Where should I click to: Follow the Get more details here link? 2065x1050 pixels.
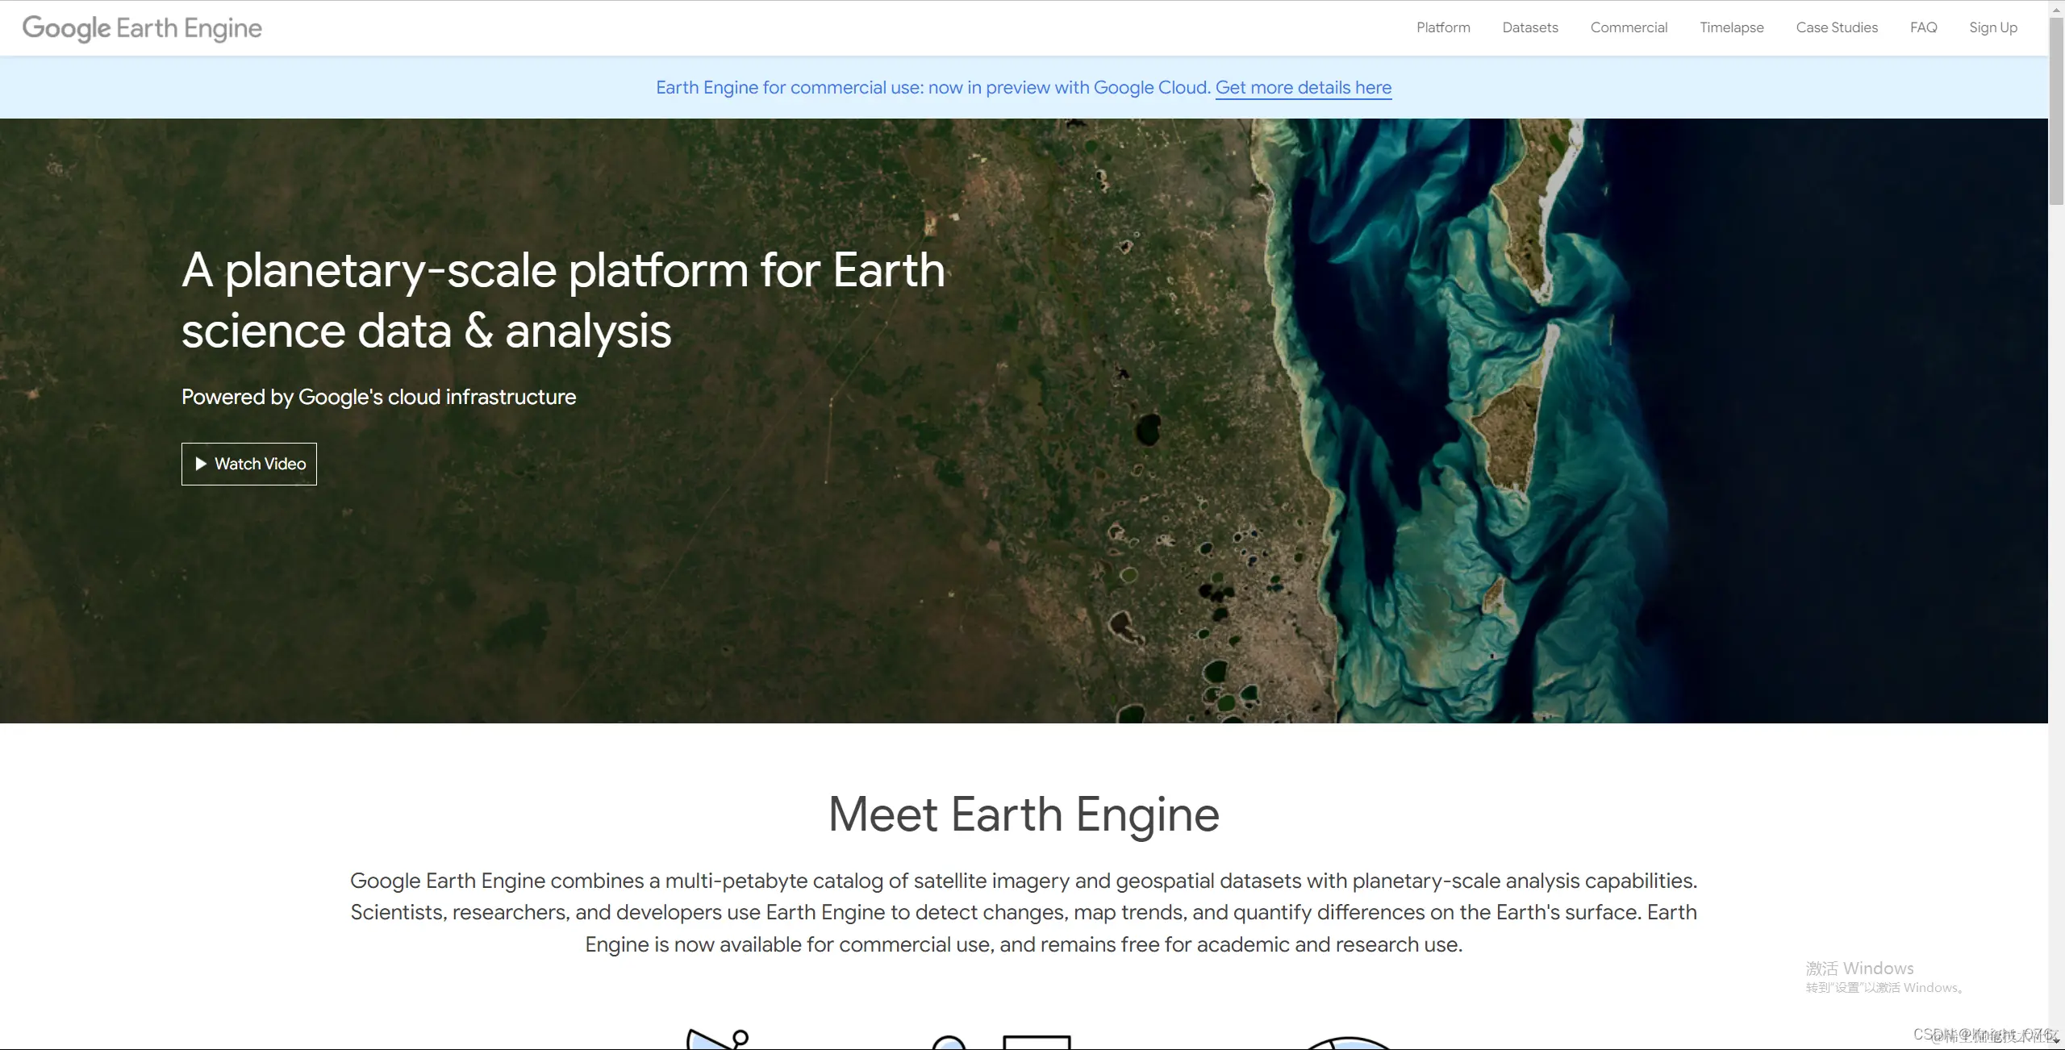pyautogui.click(x=1303, y=87)
